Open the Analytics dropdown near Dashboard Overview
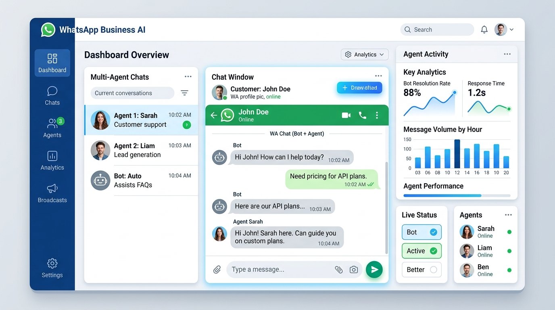The width and height of the screenshot is (555, 310). [x=365, y=54]
